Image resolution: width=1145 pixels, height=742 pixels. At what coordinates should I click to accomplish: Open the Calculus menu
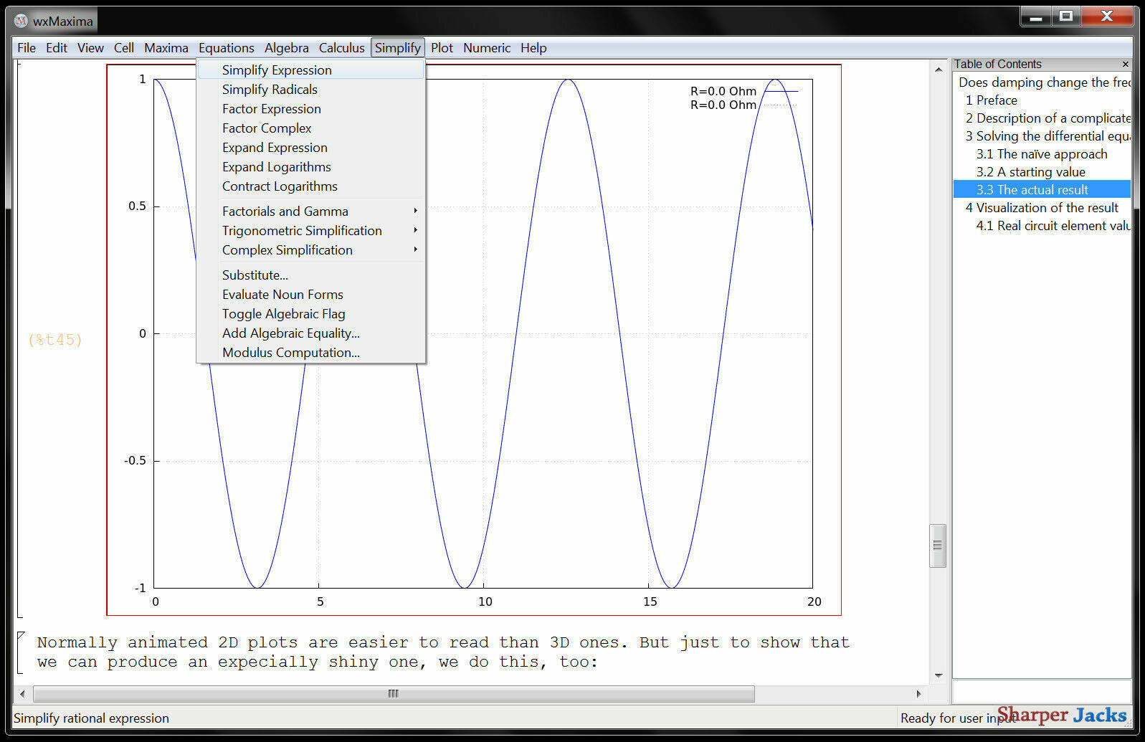coord(342,48)
